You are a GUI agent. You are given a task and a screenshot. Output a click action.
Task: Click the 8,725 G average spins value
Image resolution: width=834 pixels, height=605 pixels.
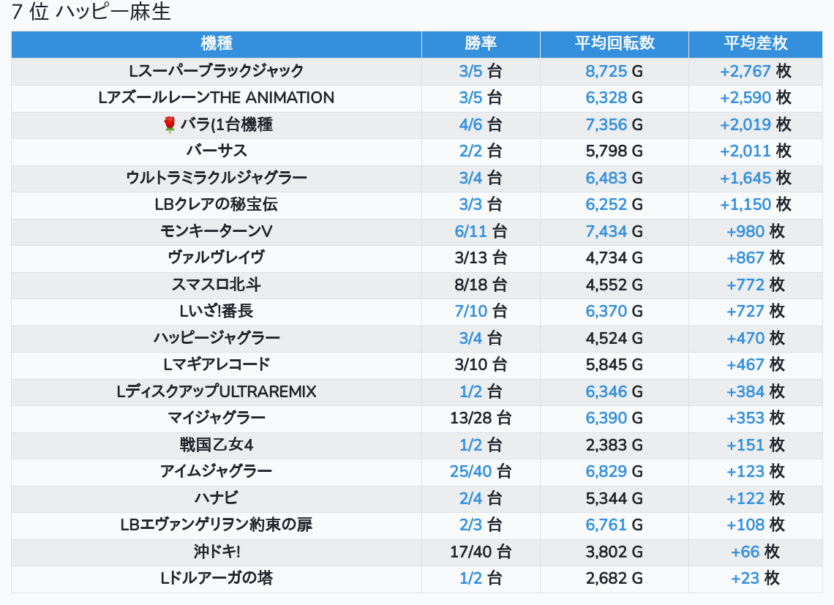(x=615, y=71)
